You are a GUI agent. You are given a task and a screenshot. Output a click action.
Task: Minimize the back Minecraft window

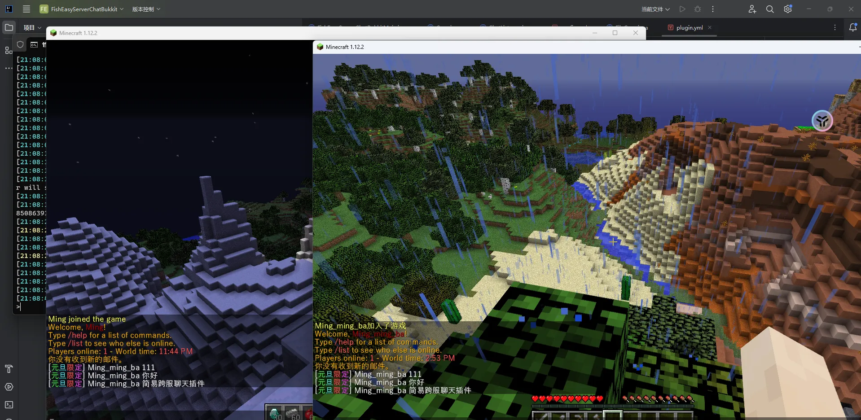pyautogui.click(x=595, y=33)
